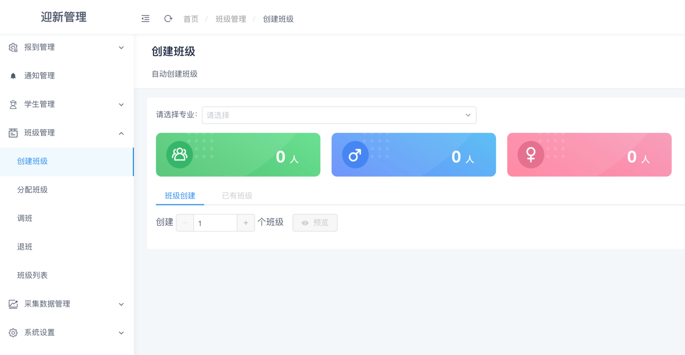
Task: Click the 班级管理 class icon
Action: point(12,133)
